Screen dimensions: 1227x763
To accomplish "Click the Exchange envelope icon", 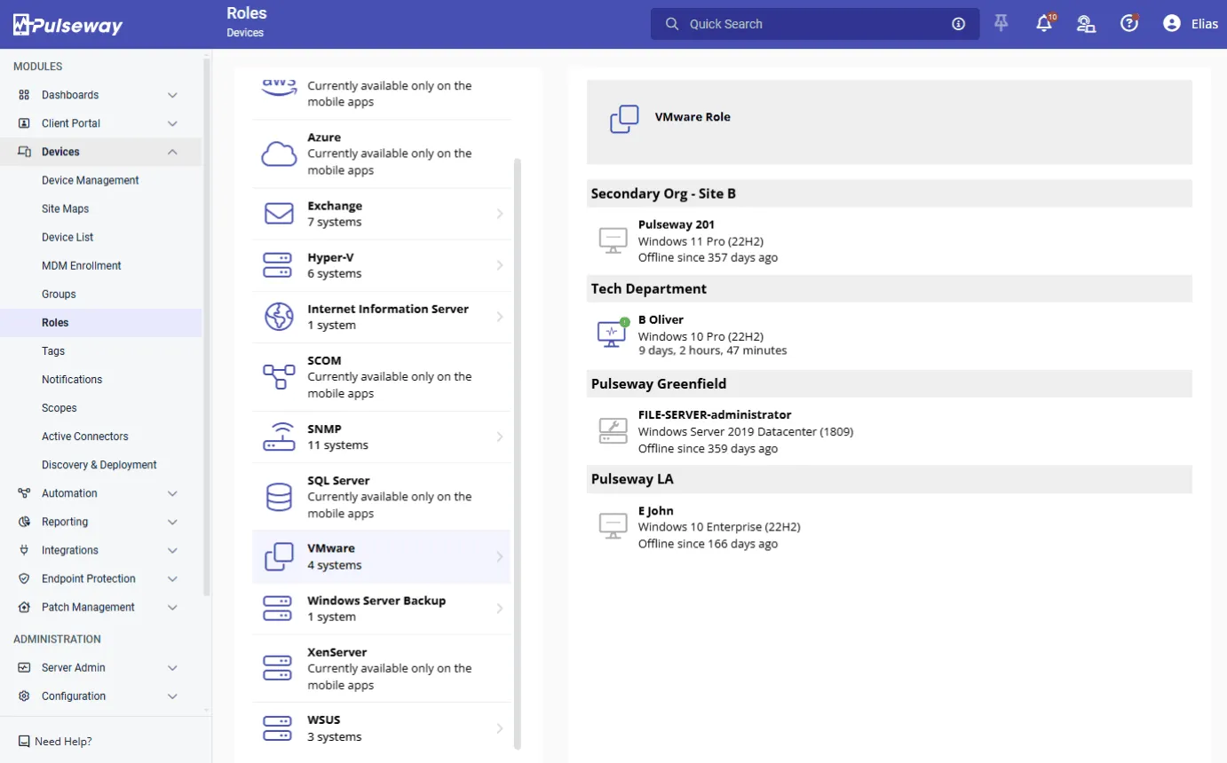I will pos(279,214).
